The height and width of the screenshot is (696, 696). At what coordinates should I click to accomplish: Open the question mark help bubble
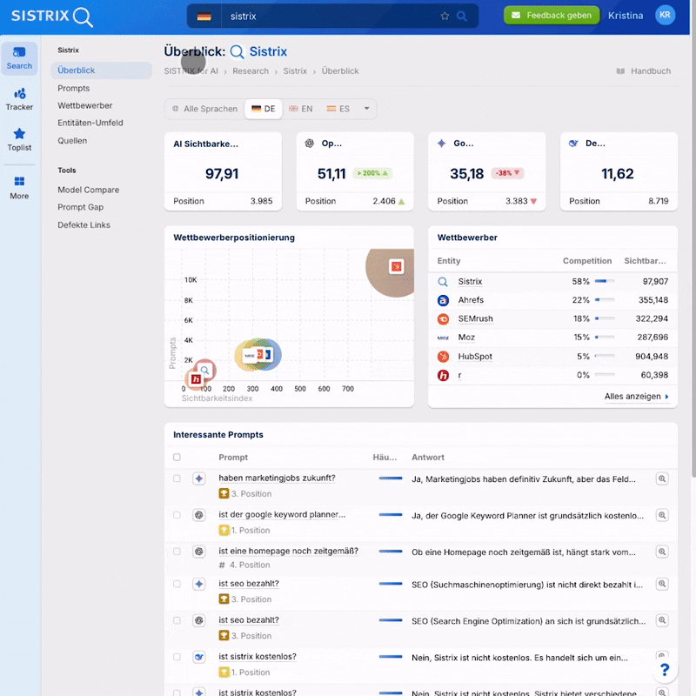(x=665, y=669)
